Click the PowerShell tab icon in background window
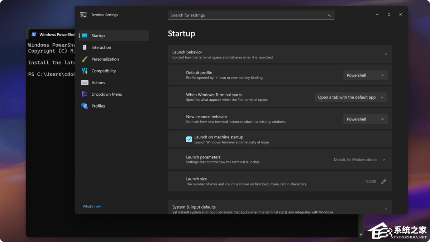 (34, 34)
